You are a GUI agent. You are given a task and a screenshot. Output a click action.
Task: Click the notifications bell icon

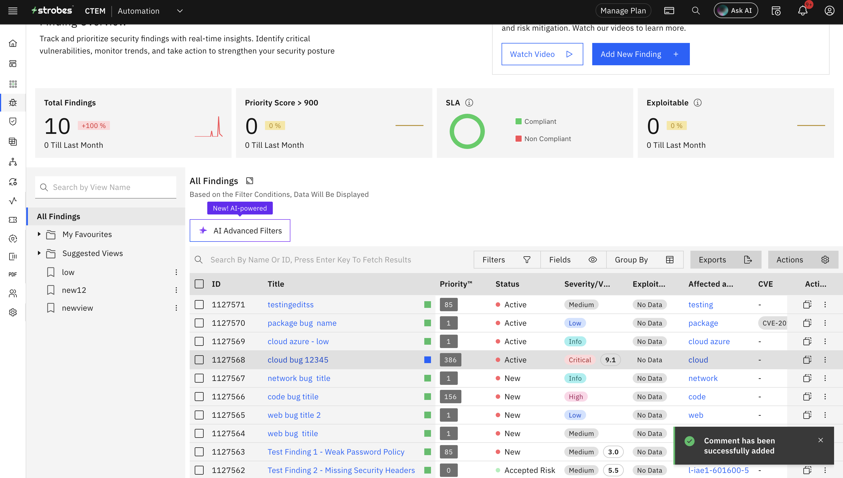802,11
